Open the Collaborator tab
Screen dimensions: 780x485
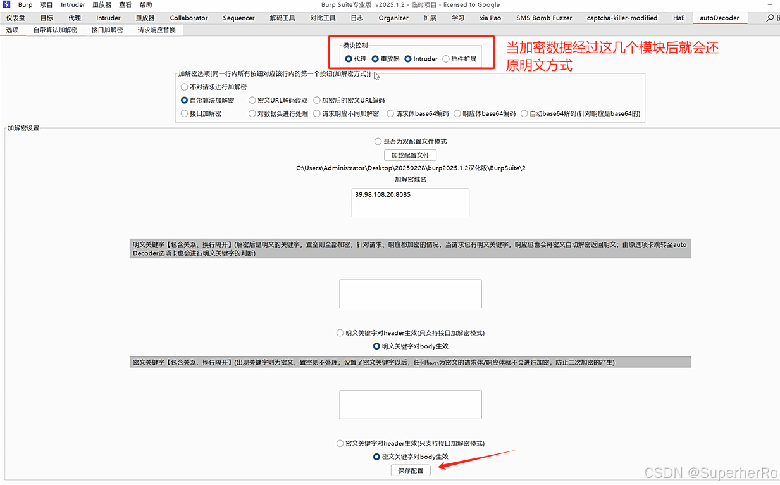pos(189,18)
